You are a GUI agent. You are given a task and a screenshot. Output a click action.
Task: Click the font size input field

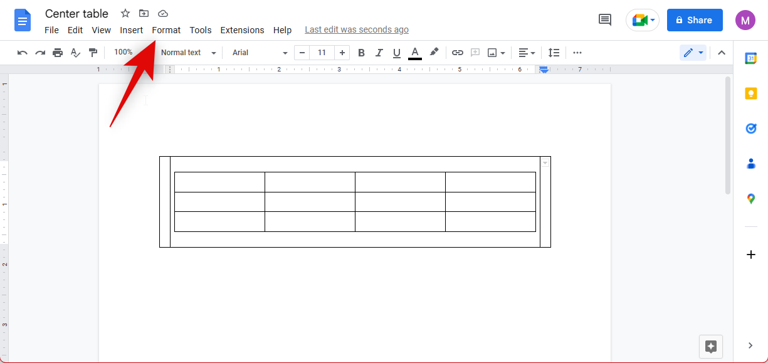coord(322,53)
